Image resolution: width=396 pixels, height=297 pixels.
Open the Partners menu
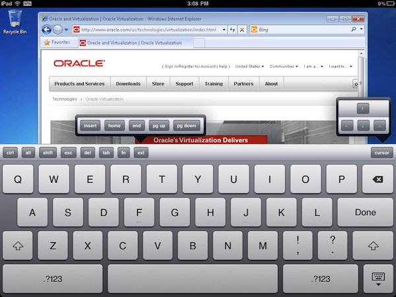(244, 84)
